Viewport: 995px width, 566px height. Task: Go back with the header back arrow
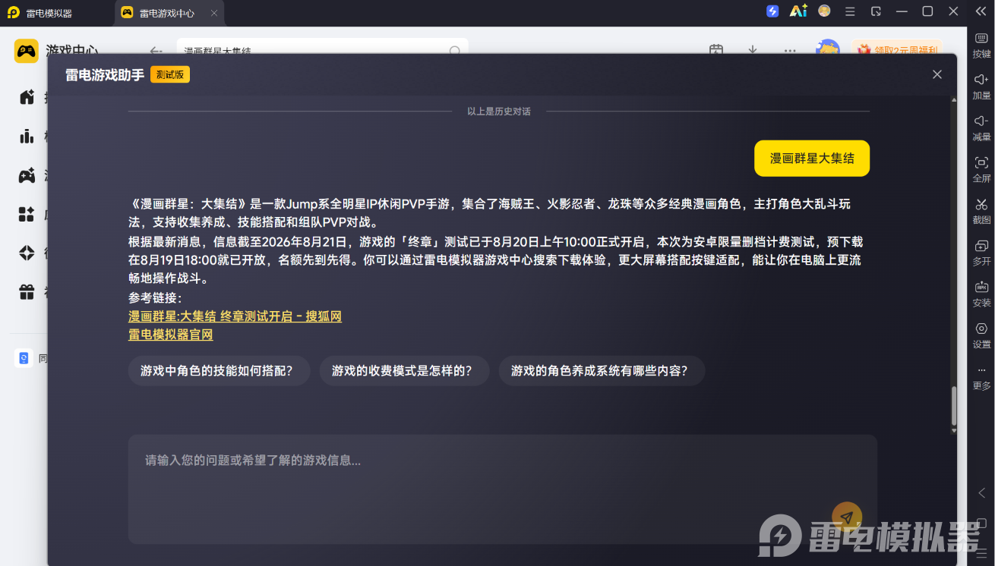tap(156, 51)
